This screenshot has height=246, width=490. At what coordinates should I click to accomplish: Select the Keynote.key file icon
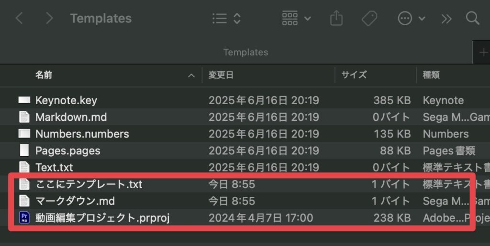click(x=24, y=100)
